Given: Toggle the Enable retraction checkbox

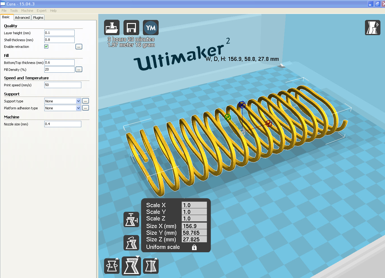Looking at the screenshot, I should click(46, 46).
